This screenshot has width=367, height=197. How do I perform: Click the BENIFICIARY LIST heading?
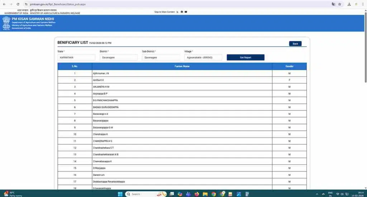coord(72,43)
